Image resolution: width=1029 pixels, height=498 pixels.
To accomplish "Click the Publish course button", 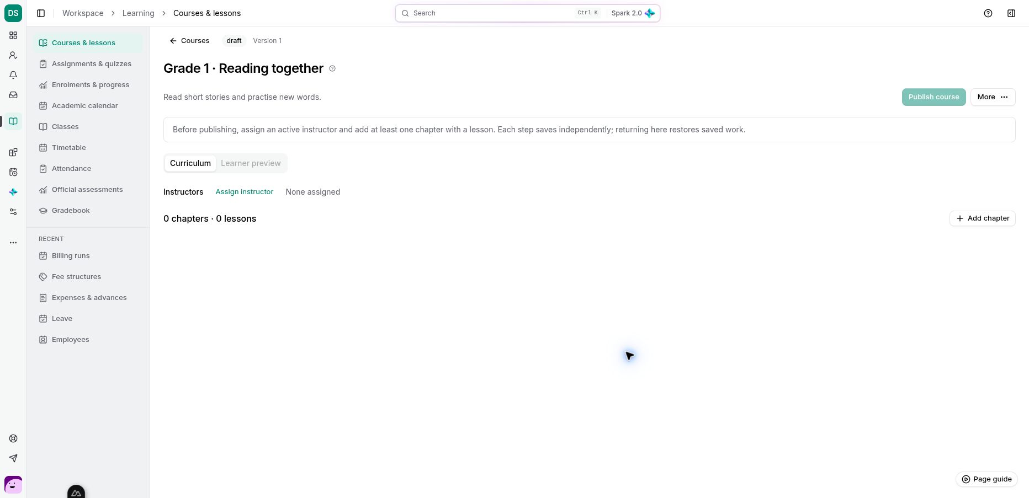I will click(x=934, y=97).
